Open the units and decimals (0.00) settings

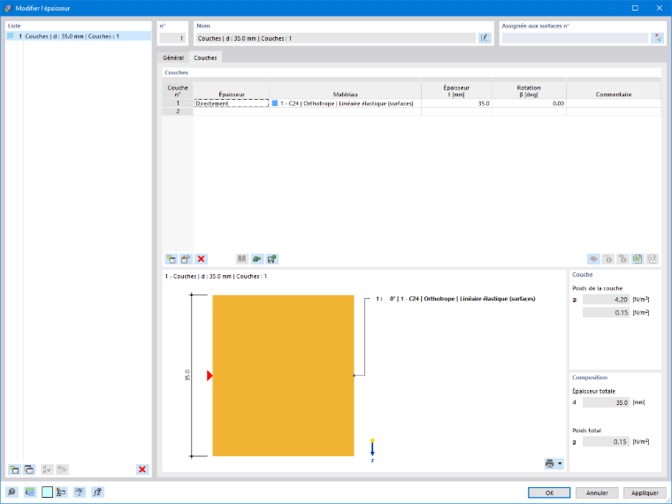(29, 492)
